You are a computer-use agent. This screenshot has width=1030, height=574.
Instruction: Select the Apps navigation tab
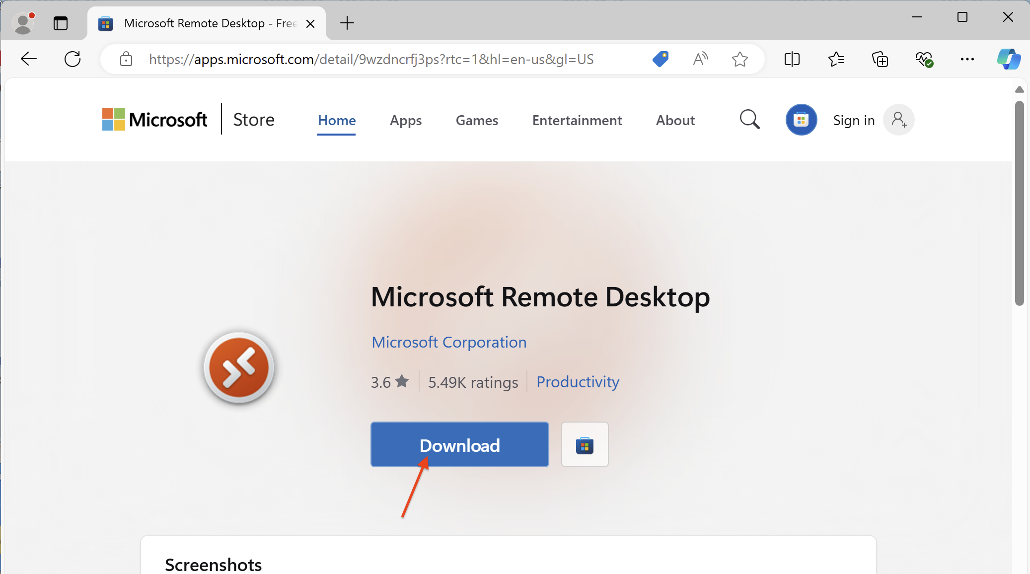(406, 121)
